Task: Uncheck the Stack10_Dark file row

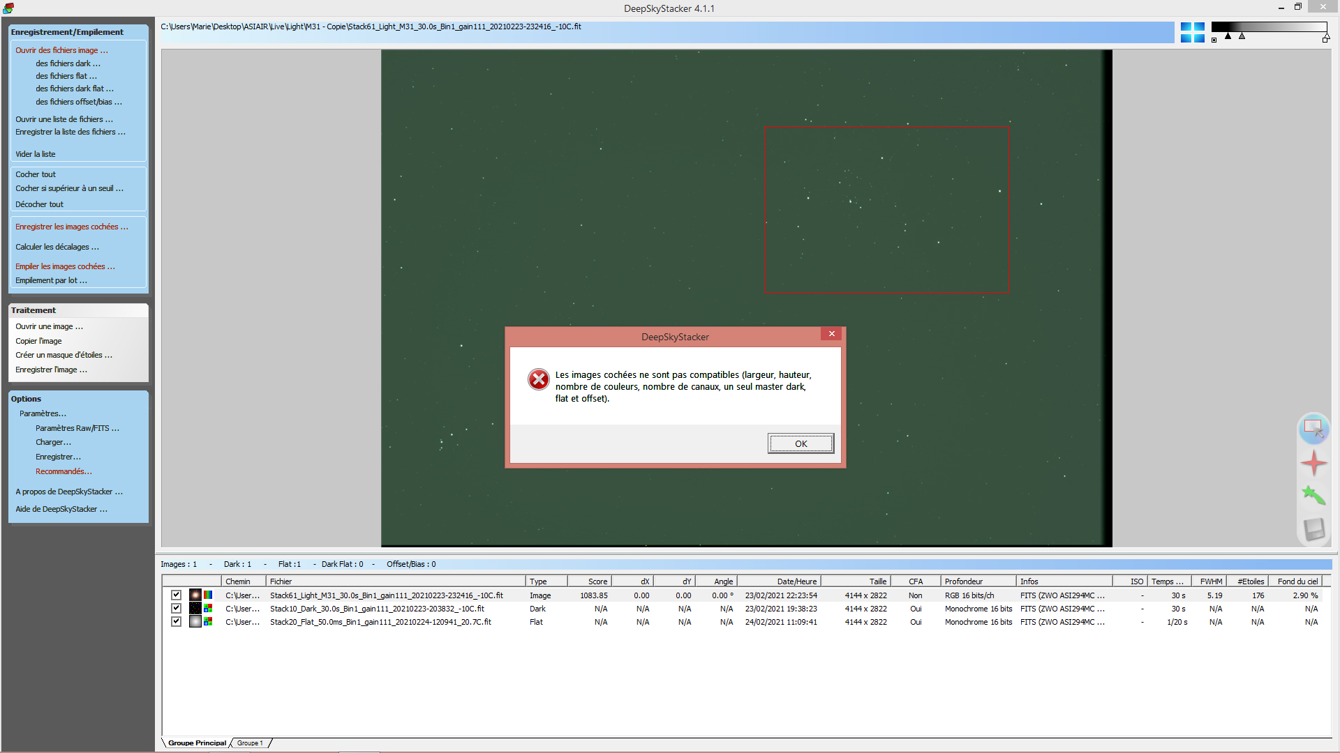Action: (176, 609)
